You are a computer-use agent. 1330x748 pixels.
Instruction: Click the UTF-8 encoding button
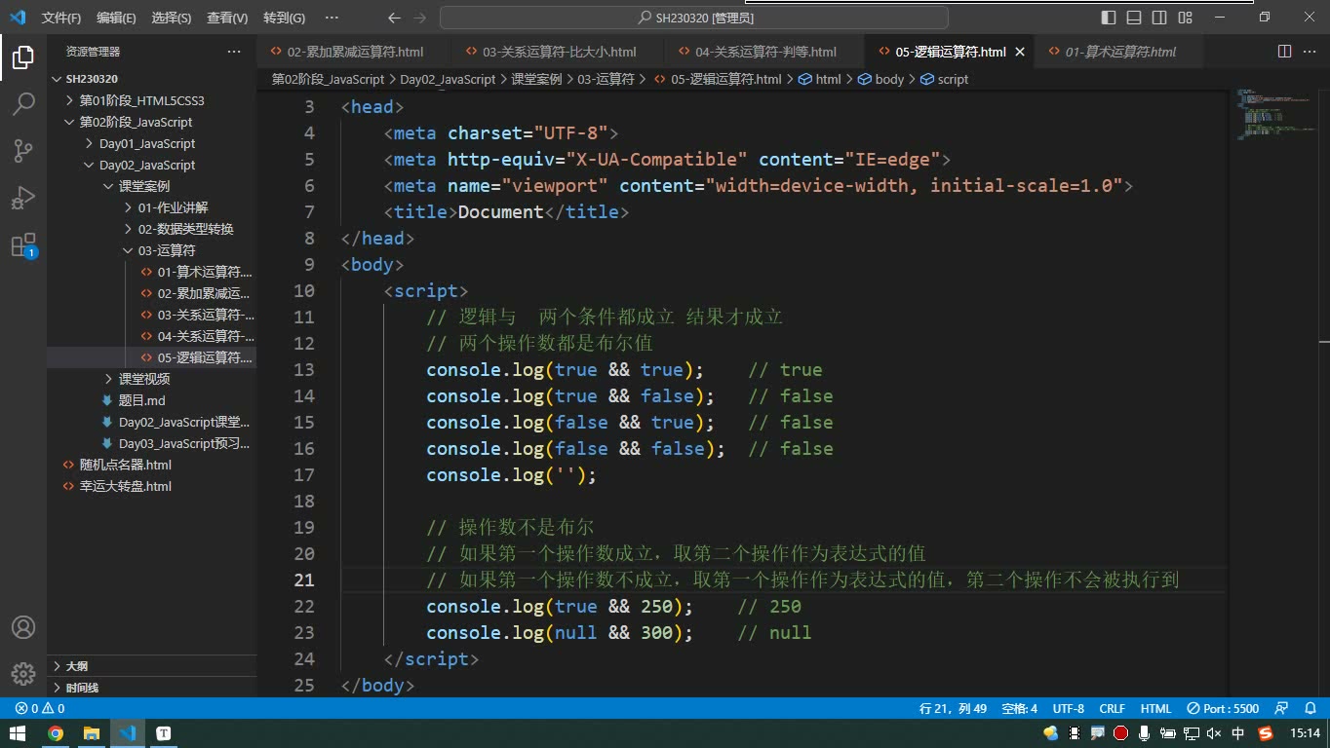[1069, 708]
